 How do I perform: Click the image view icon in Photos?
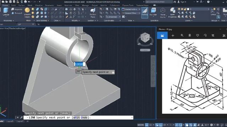[x=162, y=35]
